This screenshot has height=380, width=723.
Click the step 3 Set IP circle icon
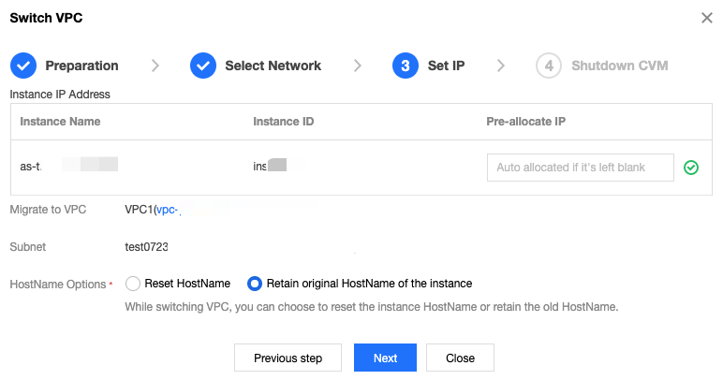pos(405,66)
